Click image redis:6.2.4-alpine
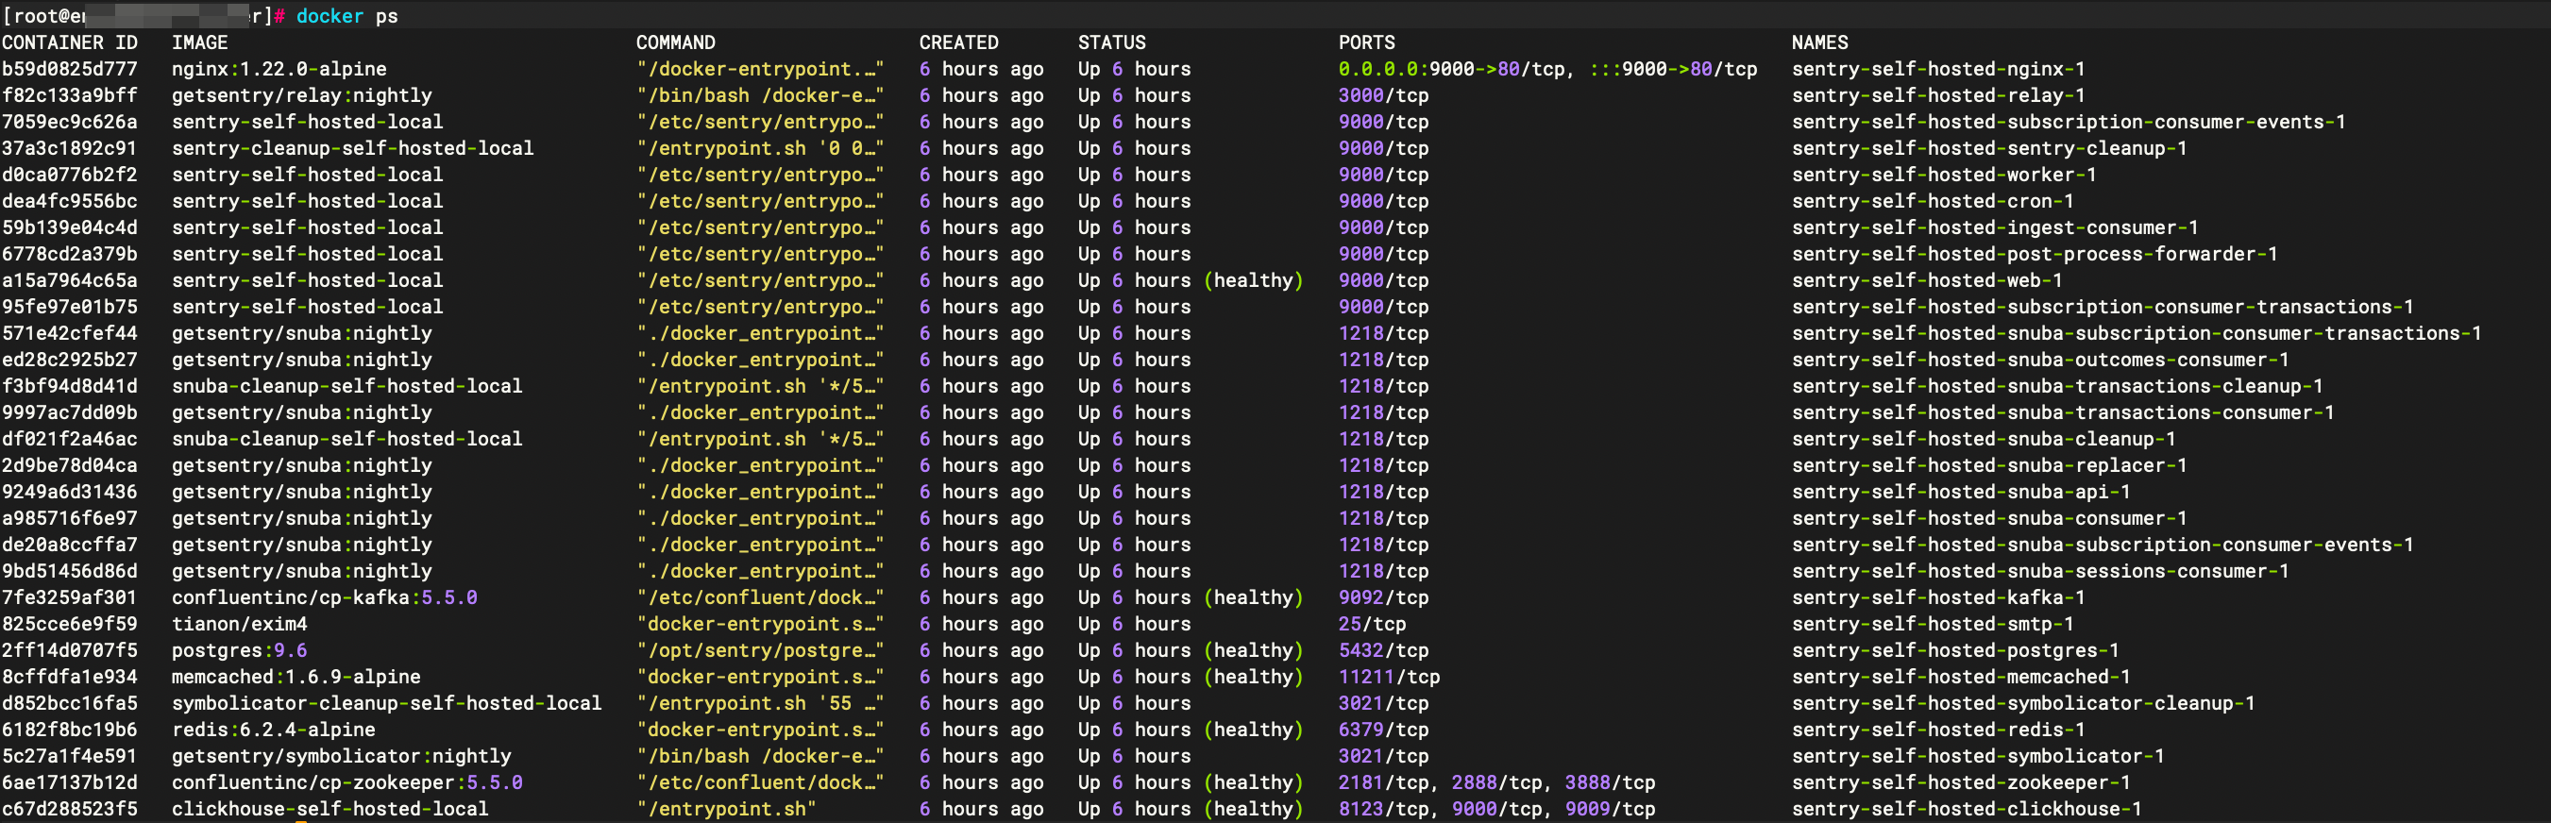2551x823 pixels. coord(274,729)
